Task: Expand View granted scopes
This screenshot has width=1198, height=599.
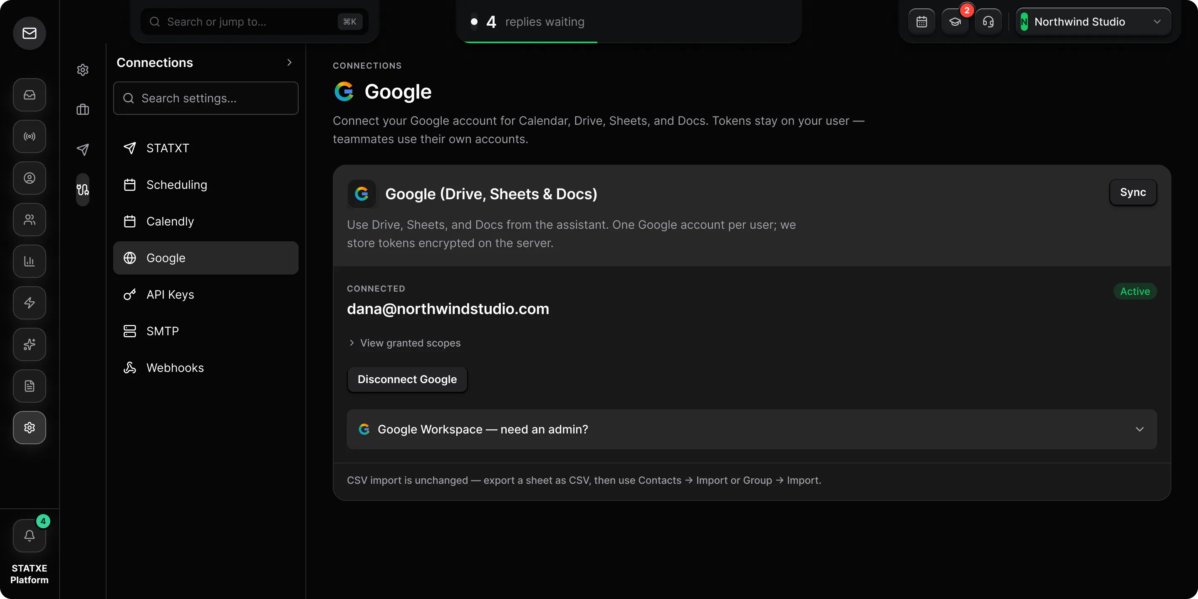Action: tap(404, 343)
